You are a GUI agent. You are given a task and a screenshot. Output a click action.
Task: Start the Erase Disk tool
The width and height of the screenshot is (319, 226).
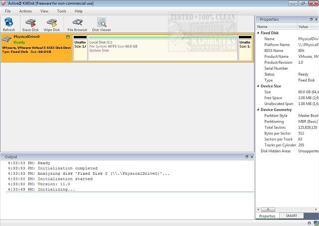click(x=30, y=23)
